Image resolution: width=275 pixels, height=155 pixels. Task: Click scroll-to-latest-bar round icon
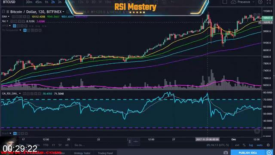click(257, 131)
